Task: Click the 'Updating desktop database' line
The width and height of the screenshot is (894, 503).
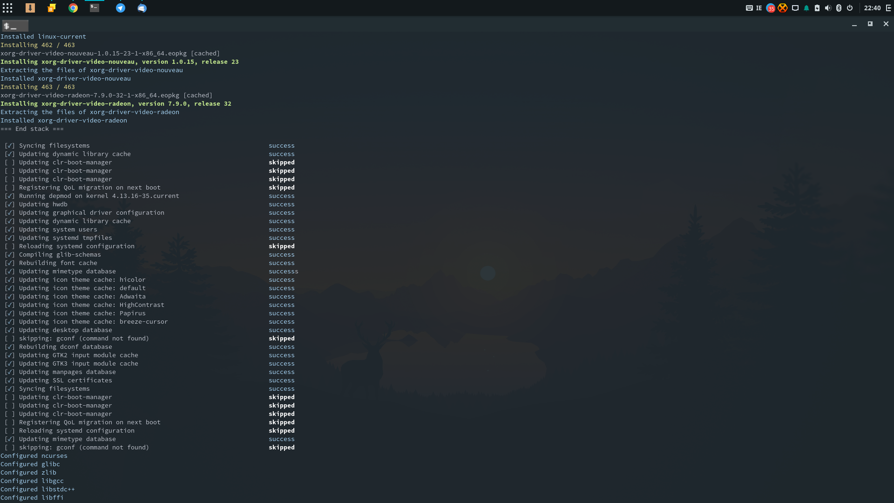Action: click(66, 330)
